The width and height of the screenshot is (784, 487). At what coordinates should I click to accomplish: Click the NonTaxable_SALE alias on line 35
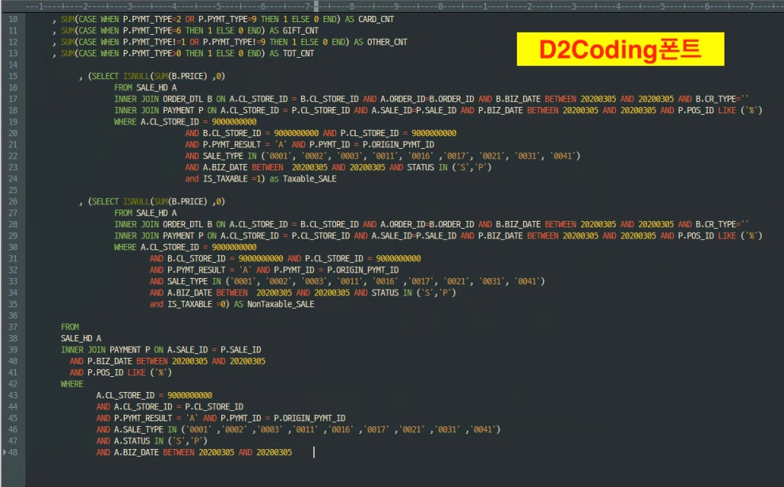click(281, 304)
